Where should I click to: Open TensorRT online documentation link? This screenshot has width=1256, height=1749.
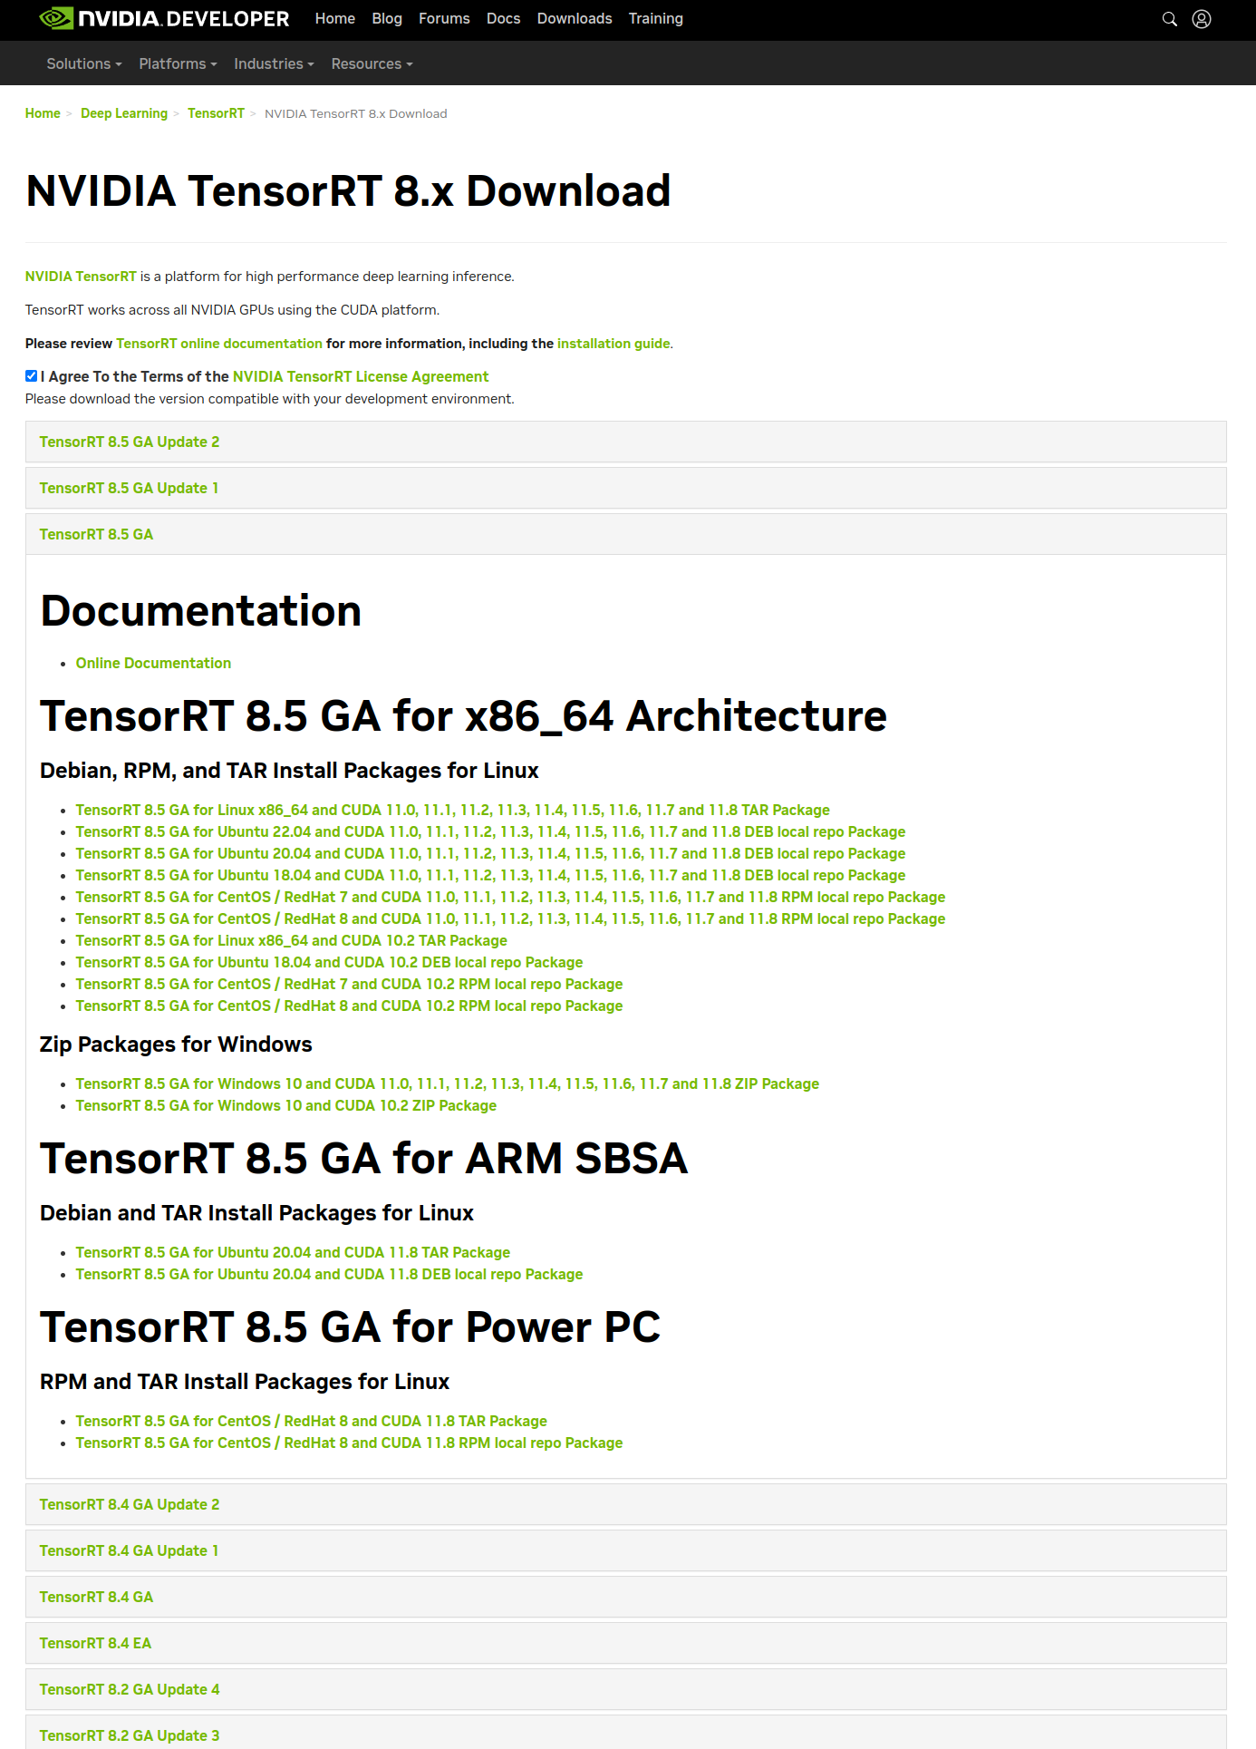pyautogui.click(x=219, y=344)
